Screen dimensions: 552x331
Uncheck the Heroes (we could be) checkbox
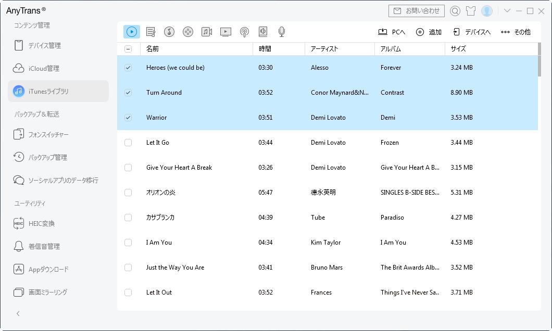coord(128,68)
